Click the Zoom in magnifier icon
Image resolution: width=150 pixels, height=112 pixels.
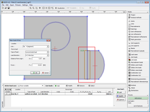click(30, 8)
